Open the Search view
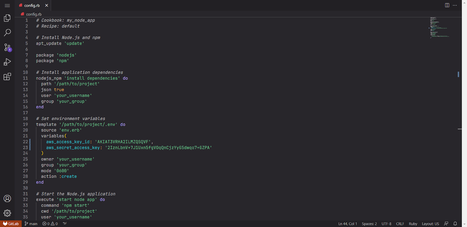Screen dimensions: 467x227 click(x=7, y=32)
